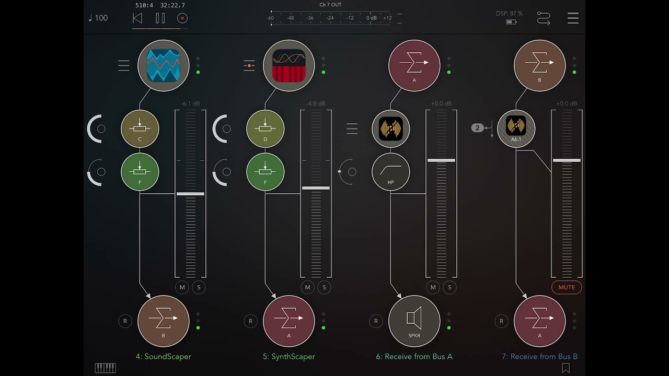669x376 pixels.
Task: Toggle record arm R on channel 6
Action: [376, 321]
